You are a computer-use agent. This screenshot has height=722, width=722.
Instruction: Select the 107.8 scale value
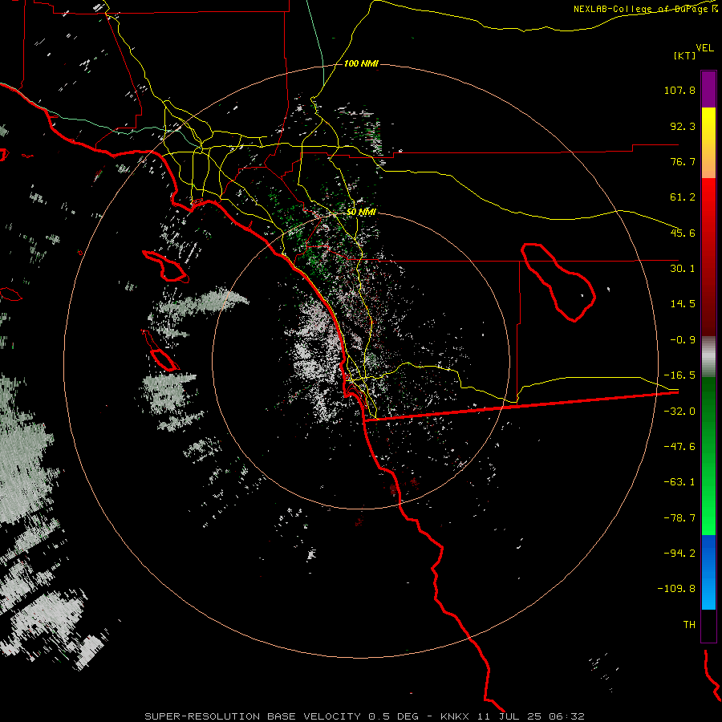(x=679, y=90)
